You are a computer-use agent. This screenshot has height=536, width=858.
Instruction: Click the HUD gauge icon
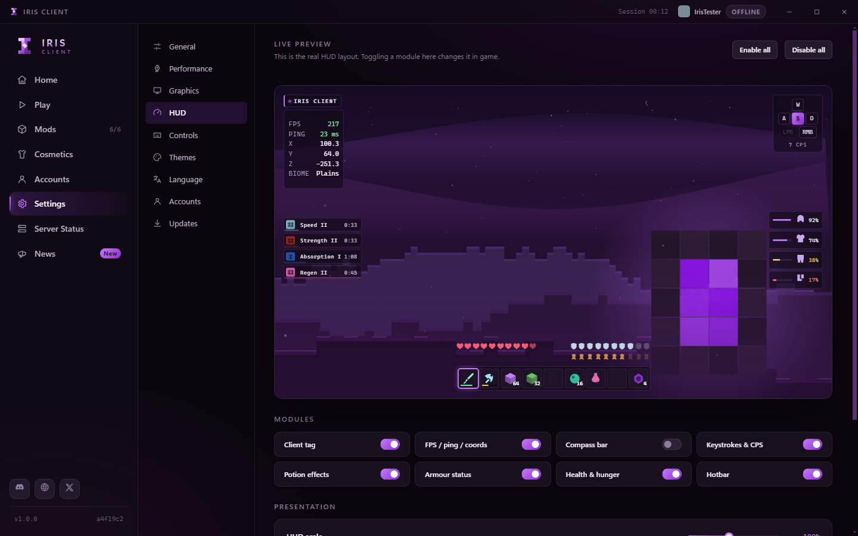[x=157, y=113]
